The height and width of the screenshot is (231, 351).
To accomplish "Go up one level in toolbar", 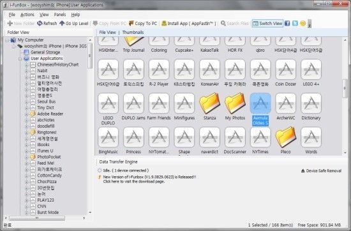I will tap(73, 23).
